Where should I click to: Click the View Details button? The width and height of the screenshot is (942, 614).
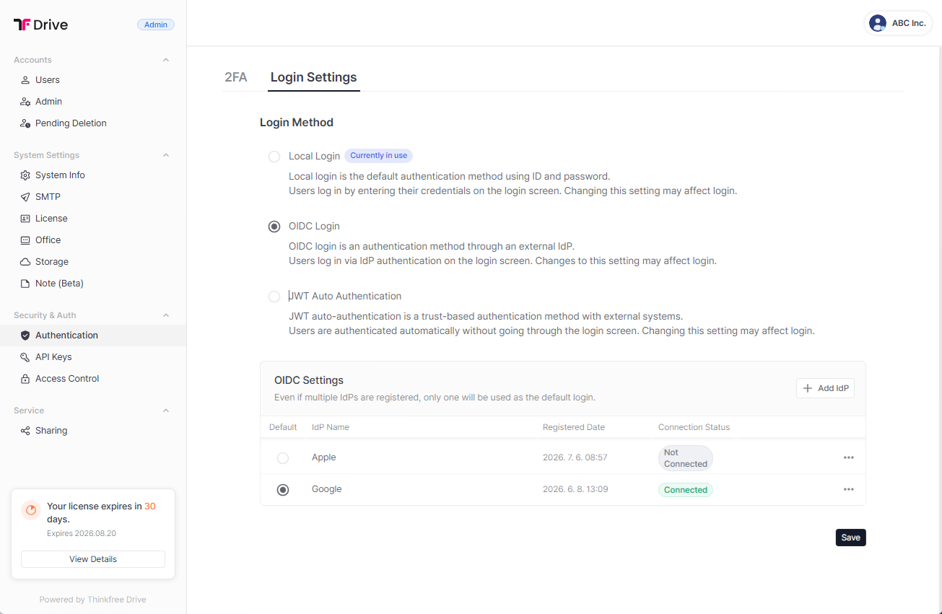click(x=93, y=559)
